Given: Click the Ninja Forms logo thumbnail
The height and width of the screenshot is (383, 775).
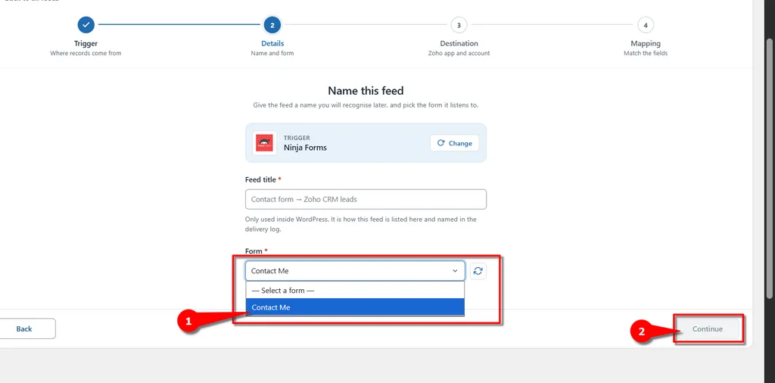Looking at the screenshot, I should [x=265, y=143].
